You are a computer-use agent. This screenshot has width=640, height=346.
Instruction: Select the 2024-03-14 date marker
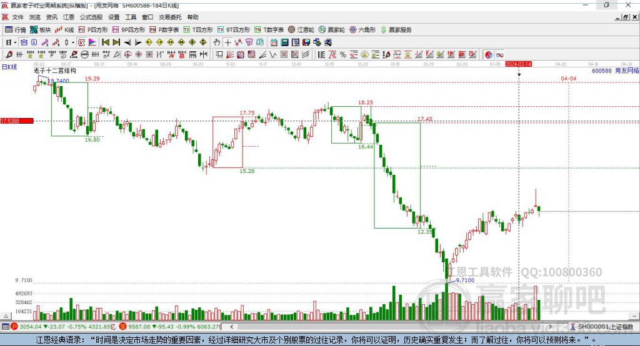click(518, 64)
